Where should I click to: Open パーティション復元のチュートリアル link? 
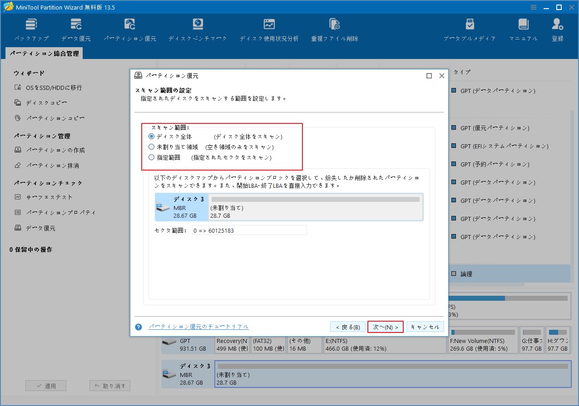coord(198,327)
